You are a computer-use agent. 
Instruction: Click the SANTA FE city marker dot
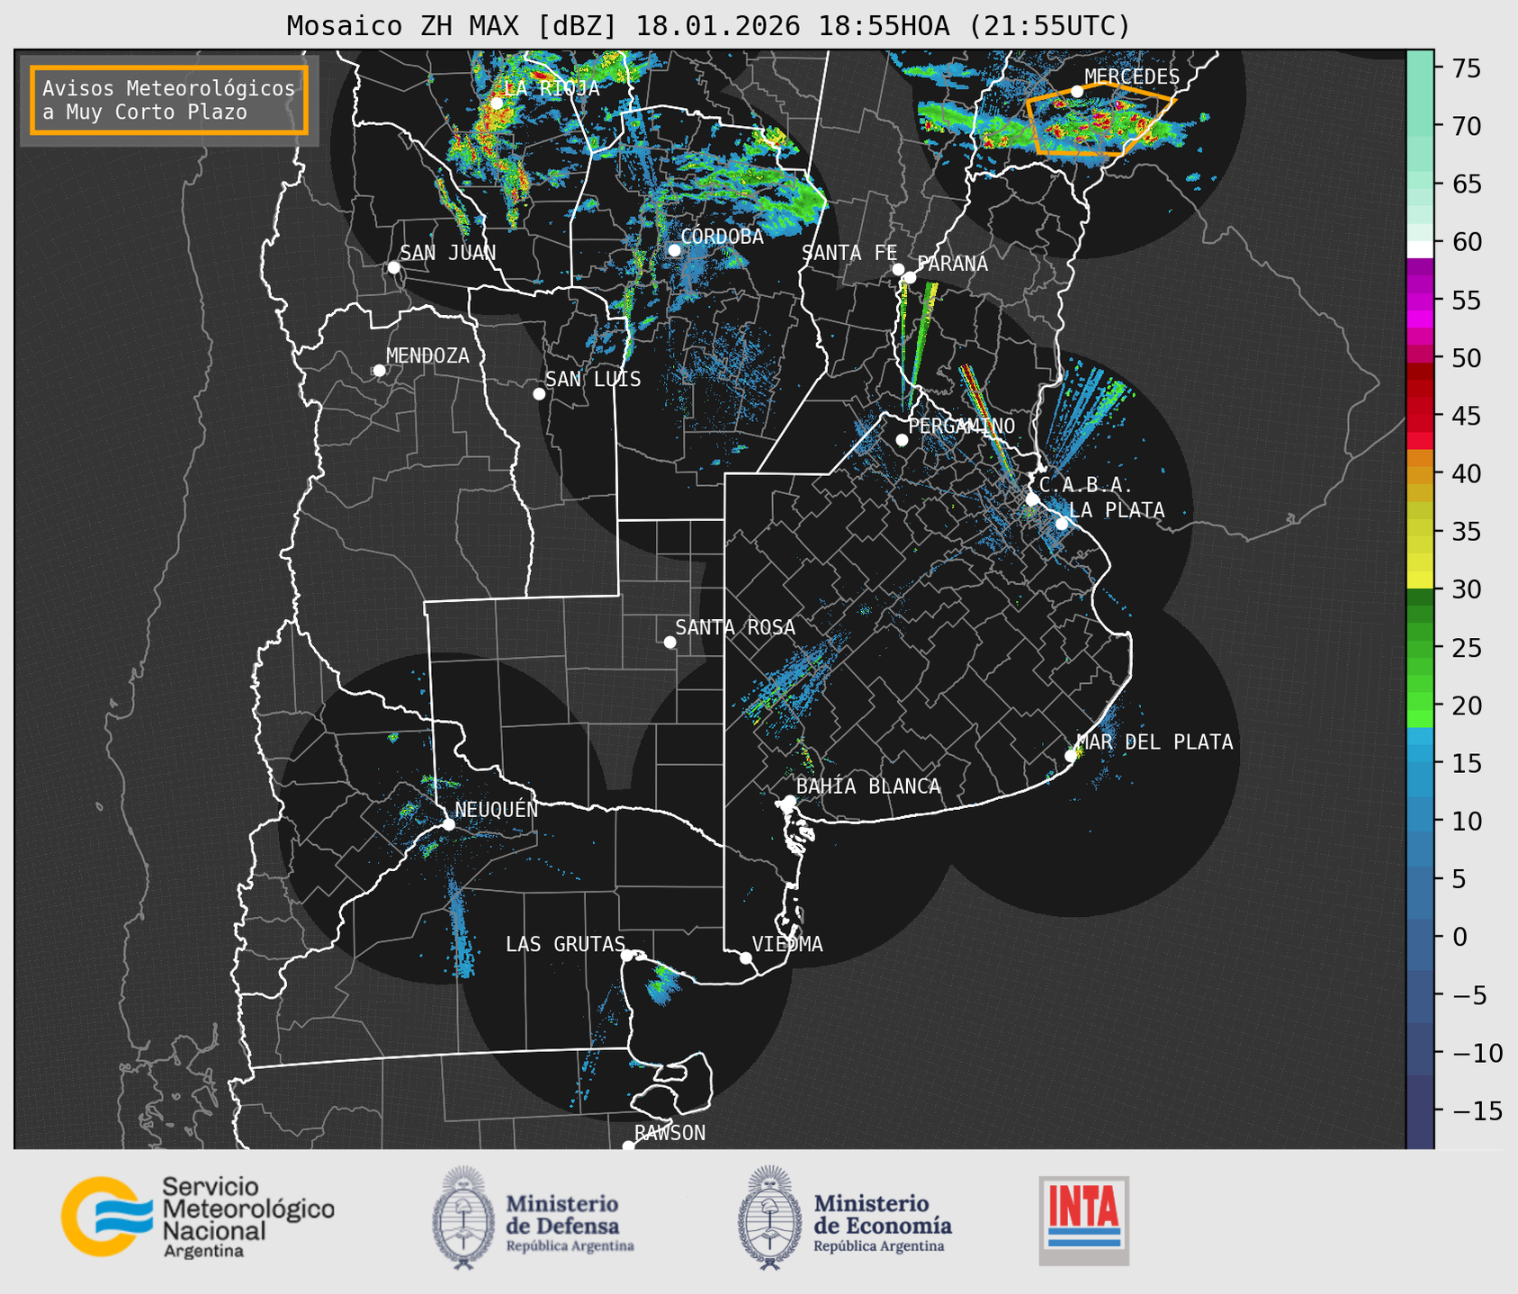(898, 269)
